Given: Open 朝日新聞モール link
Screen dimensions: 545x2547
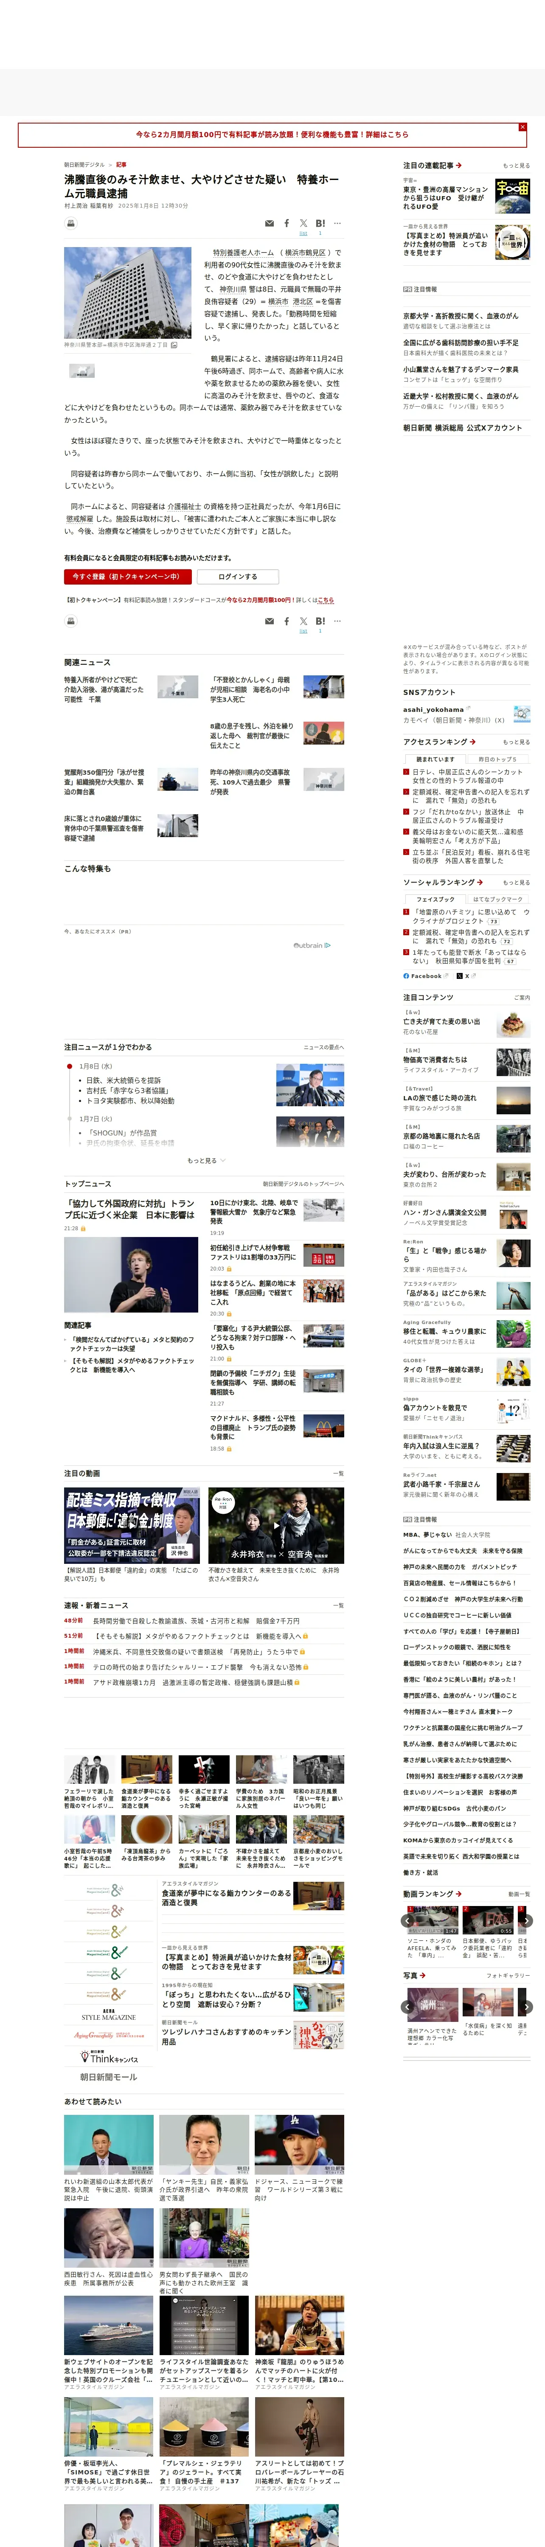Looking at the screenshot, I should point(109,2078).
